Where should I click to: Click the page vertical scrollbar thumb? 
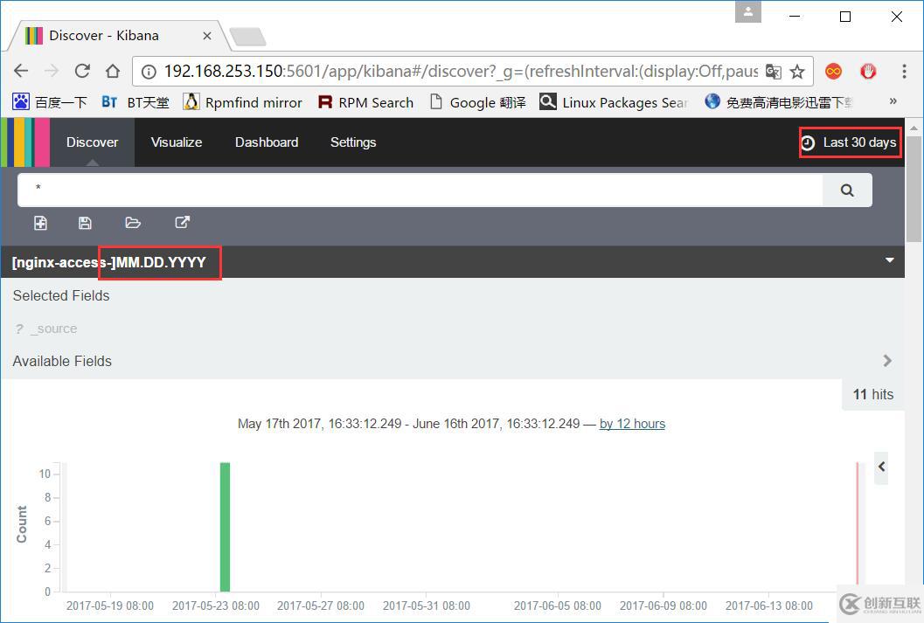tap(914, 189)
